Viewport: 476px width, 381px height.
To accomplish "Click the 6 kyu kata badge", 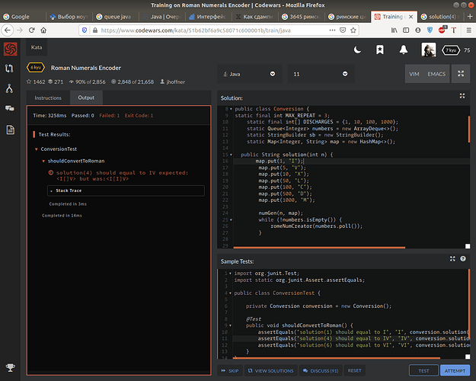I will tap(36, 68).
